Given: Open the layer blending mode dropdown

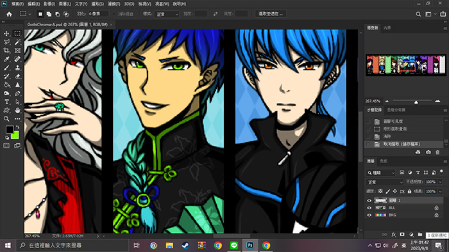Looking at the screenshot, I should click(384, 182).
